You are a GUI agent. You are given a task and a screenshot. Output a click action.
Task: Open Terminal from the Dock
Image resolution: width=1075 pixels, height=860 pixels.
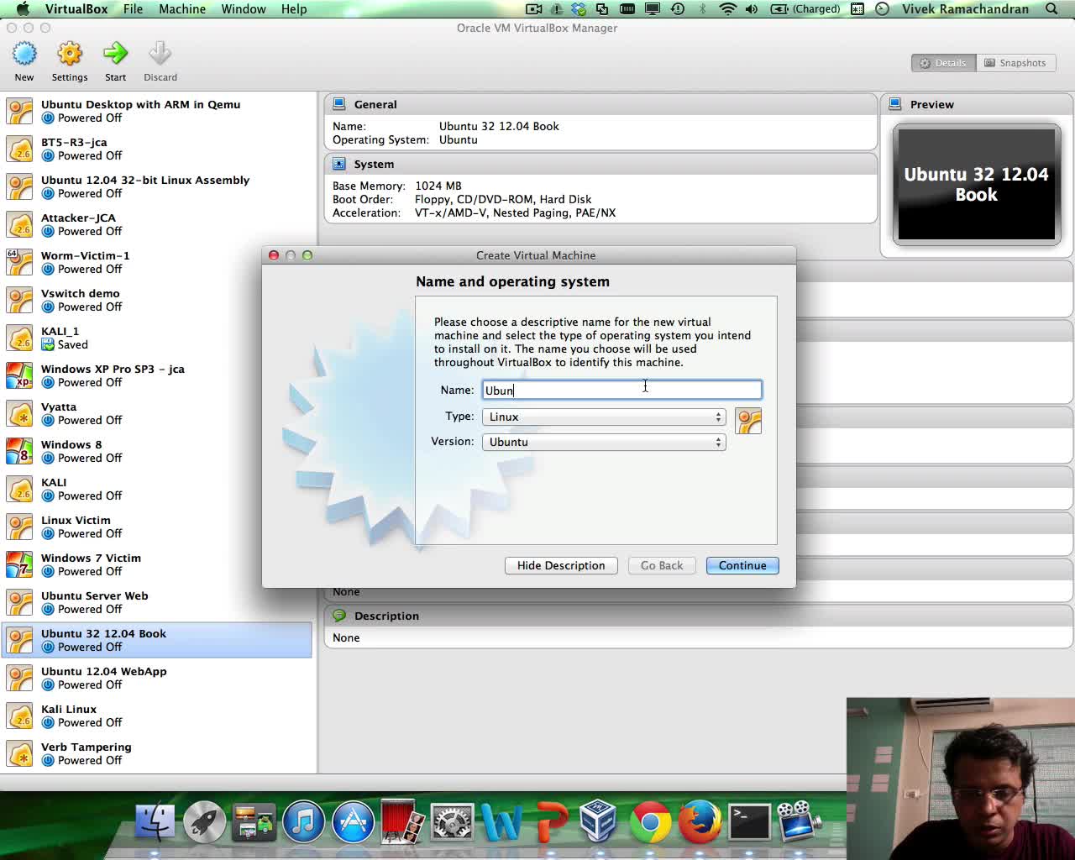(749, 821)
